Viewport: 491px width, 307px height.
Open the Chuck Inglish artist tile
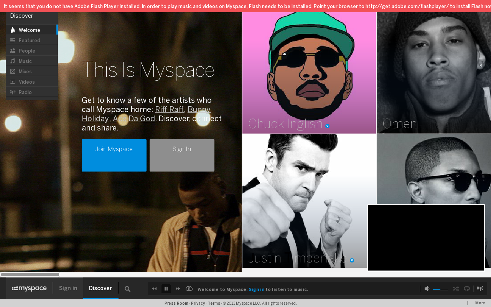(309, 73)
